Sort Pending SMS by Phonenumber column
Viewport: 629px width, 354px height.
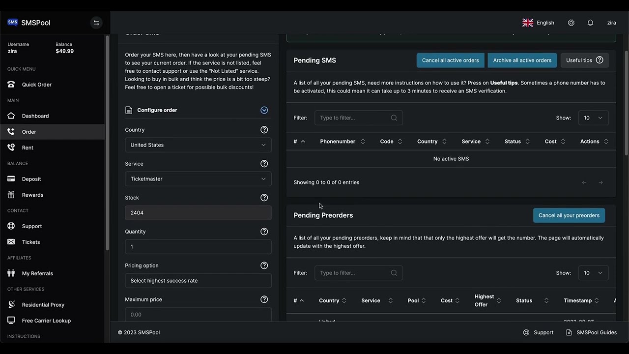[343, 142]
